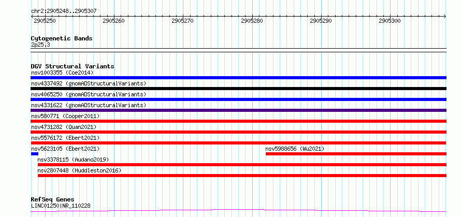Open variant nsv5576172 (Ebert2021) label
The height and width of the screenshot is (217, 461).
point(65,138)
